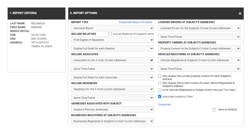The height and width of the screenshot is (139, 248).
Task: Check only display current property owners option
Action: coord(160,76)
